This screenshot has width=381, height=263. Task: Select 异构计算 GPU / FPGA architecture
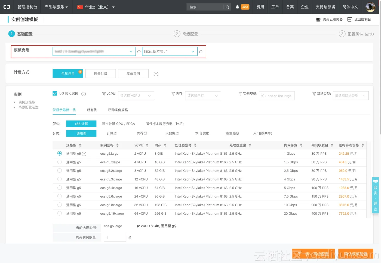pyautogui.click(x=118, y=124)
